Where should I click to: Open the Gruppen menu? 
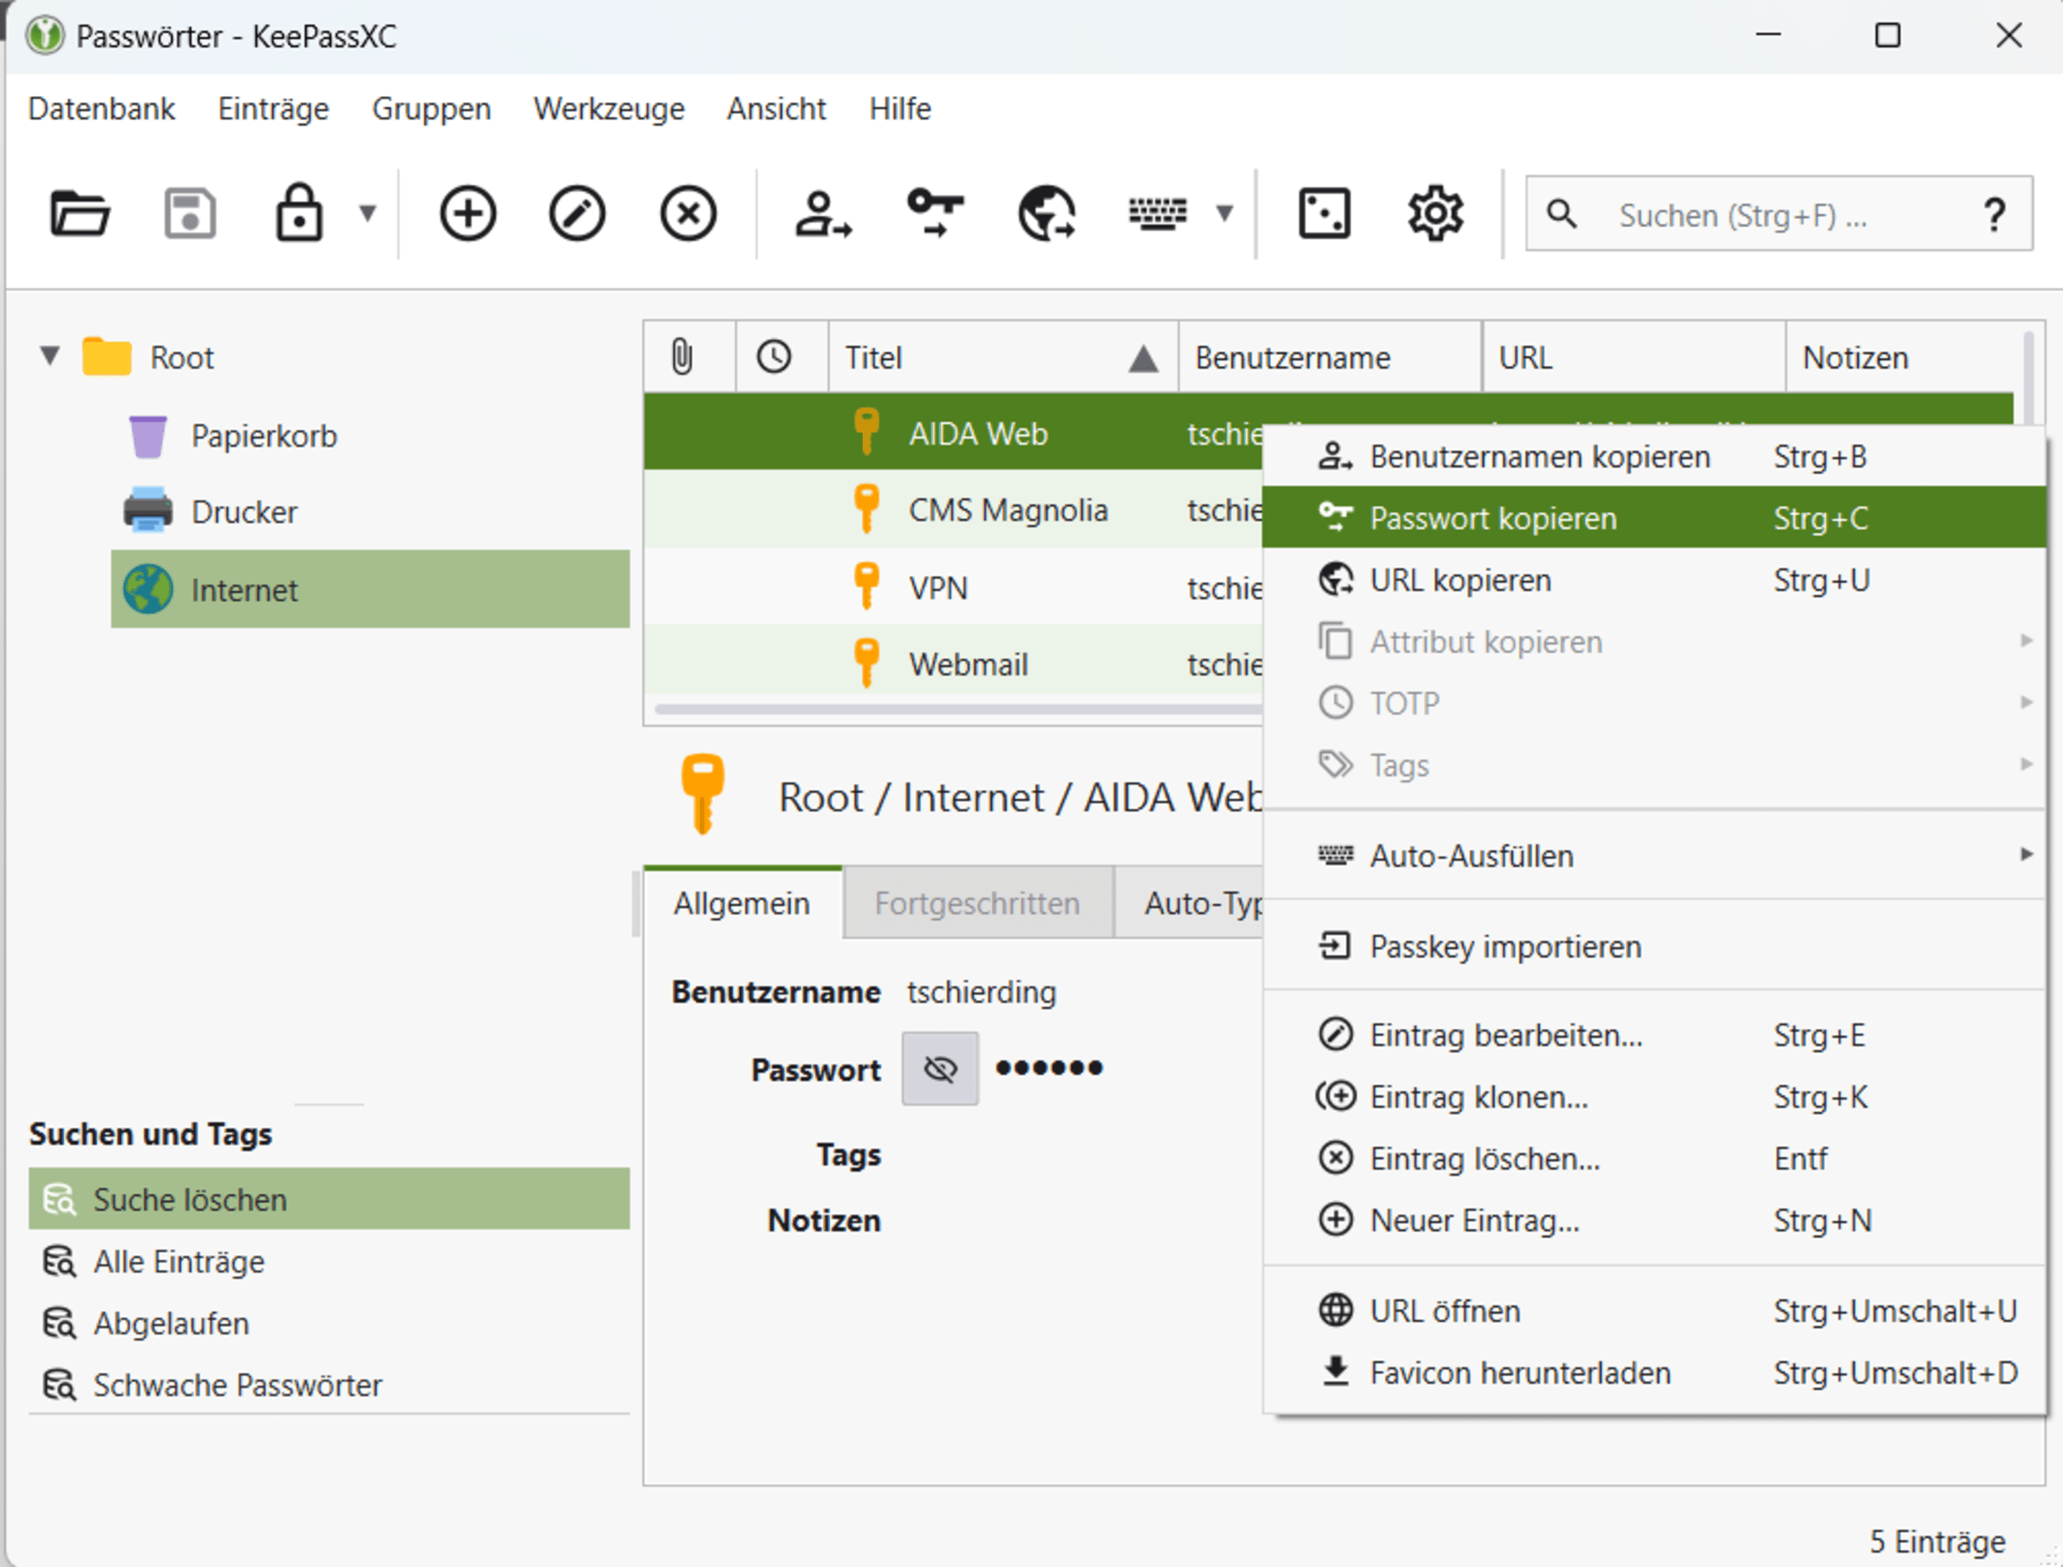point(431,109)
